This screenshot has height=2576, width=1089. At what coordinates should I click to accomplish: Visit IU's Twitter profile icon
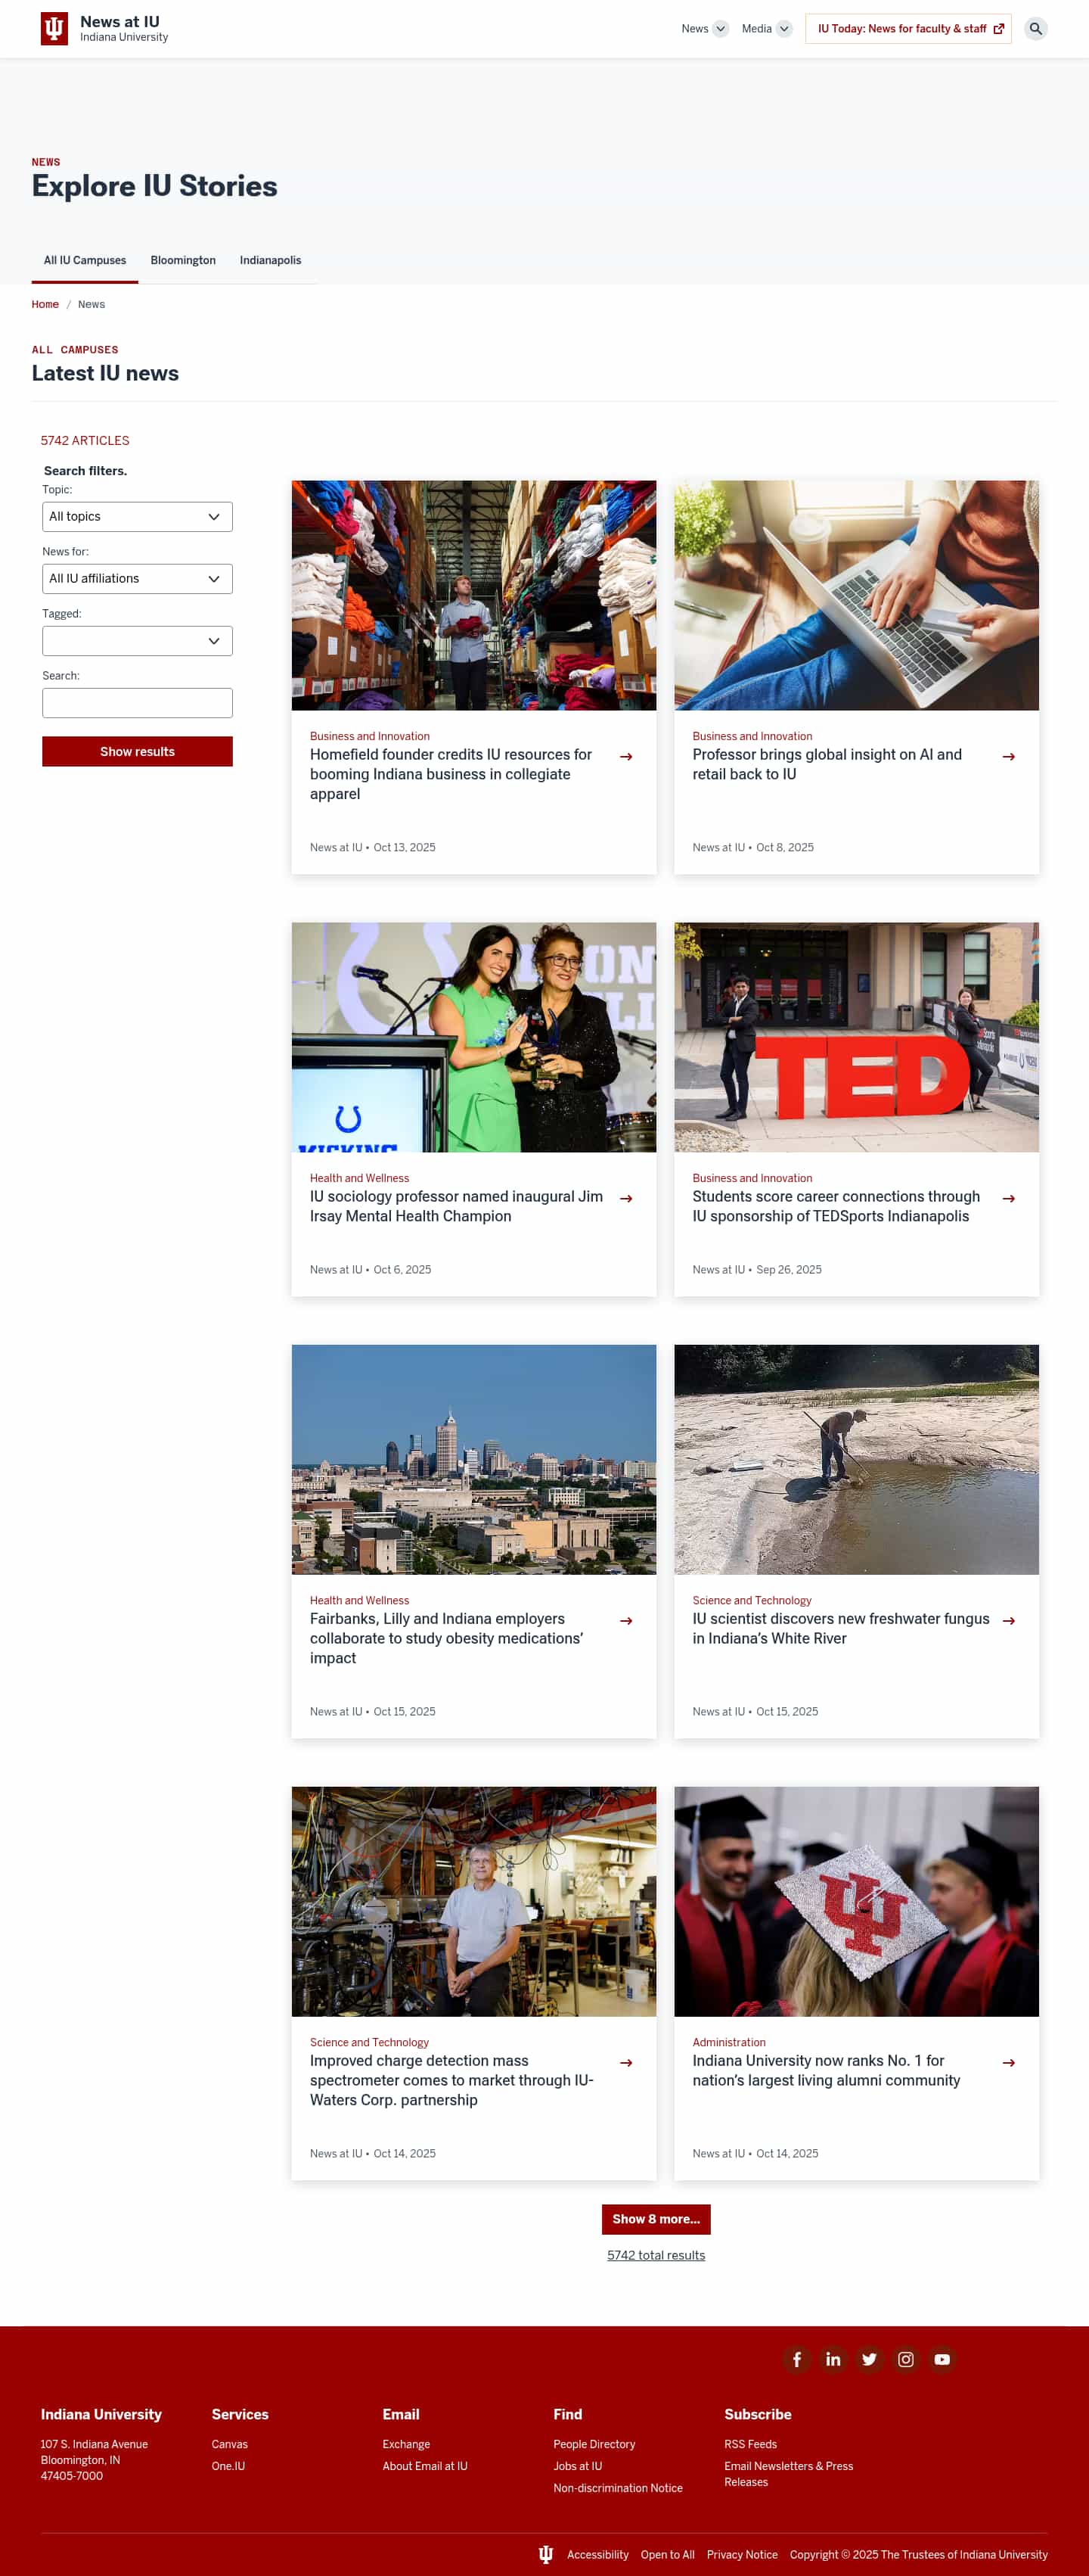(869, 2359)
